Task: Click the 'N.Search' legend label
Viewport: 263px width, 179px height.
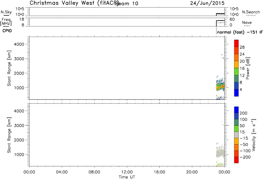Action: 251,12
